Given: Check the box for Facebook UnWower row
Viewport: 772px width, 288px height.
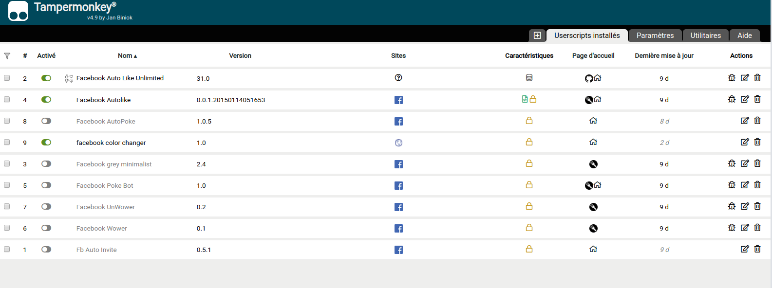Looking at the screenshot, I should 7,206.
